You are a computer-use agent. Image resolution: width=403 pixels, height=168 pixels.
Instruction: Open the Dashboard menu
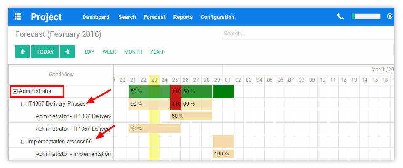(x=96, y=17)
